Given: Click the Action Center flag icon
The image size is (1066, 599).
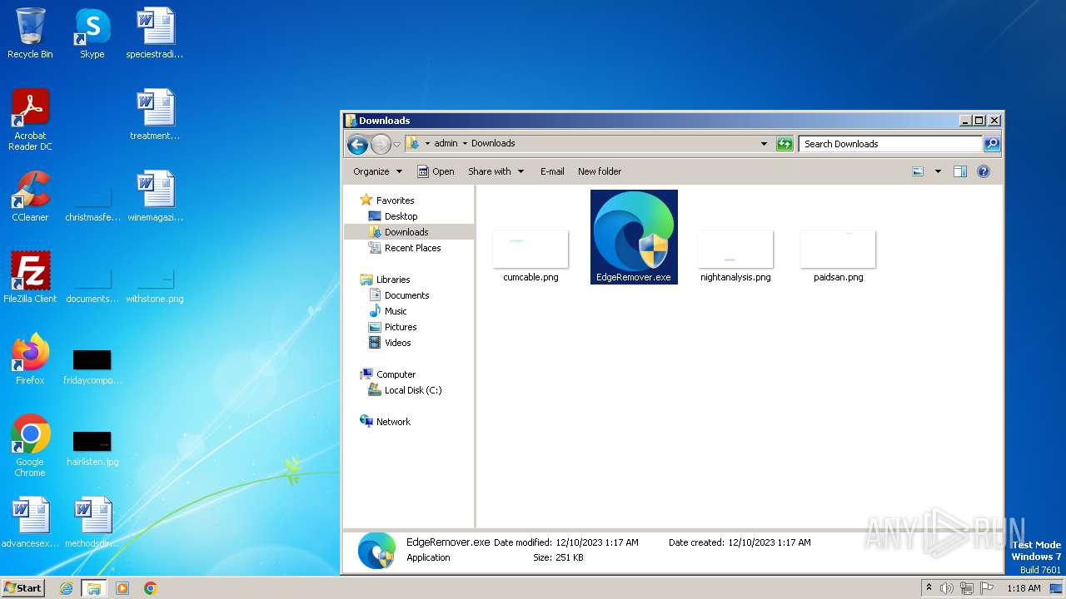Looking at the screenshot, I should [x=987, y=588].
